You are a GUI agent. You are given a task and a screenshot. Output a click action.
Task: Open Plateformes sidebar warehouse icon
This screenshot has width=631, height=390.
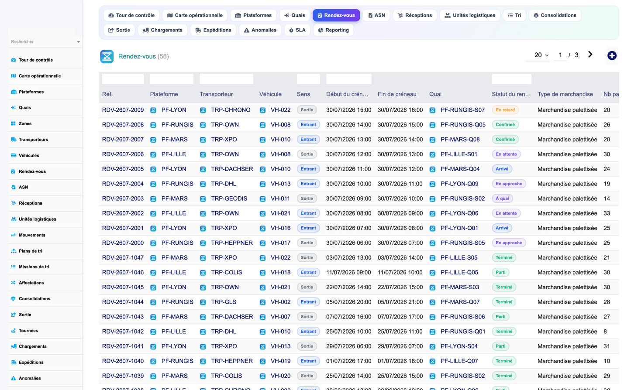14,92
